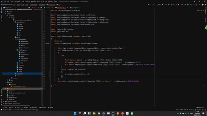Image resolution: width=207 pixels, height=116 pixels.
Task: Open the Event Log button
Action: pyautogui.click(x=200, y=108)
